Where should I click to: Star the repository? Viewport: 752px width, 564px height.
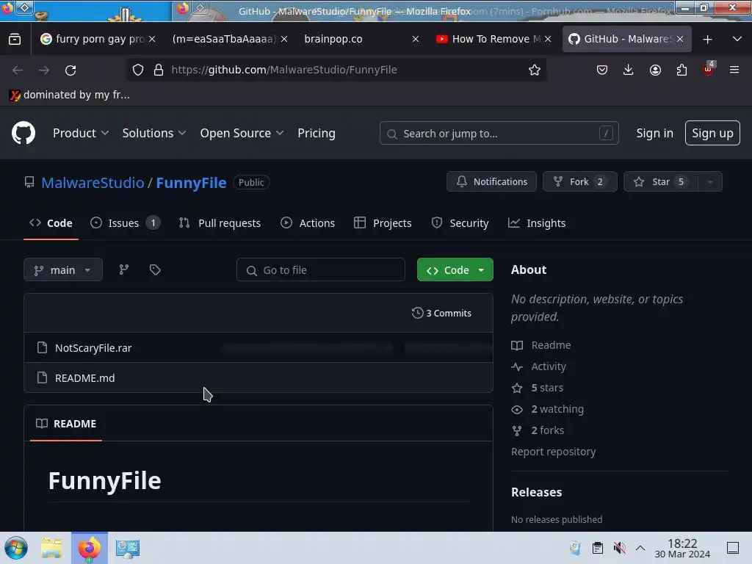(660, 182)
